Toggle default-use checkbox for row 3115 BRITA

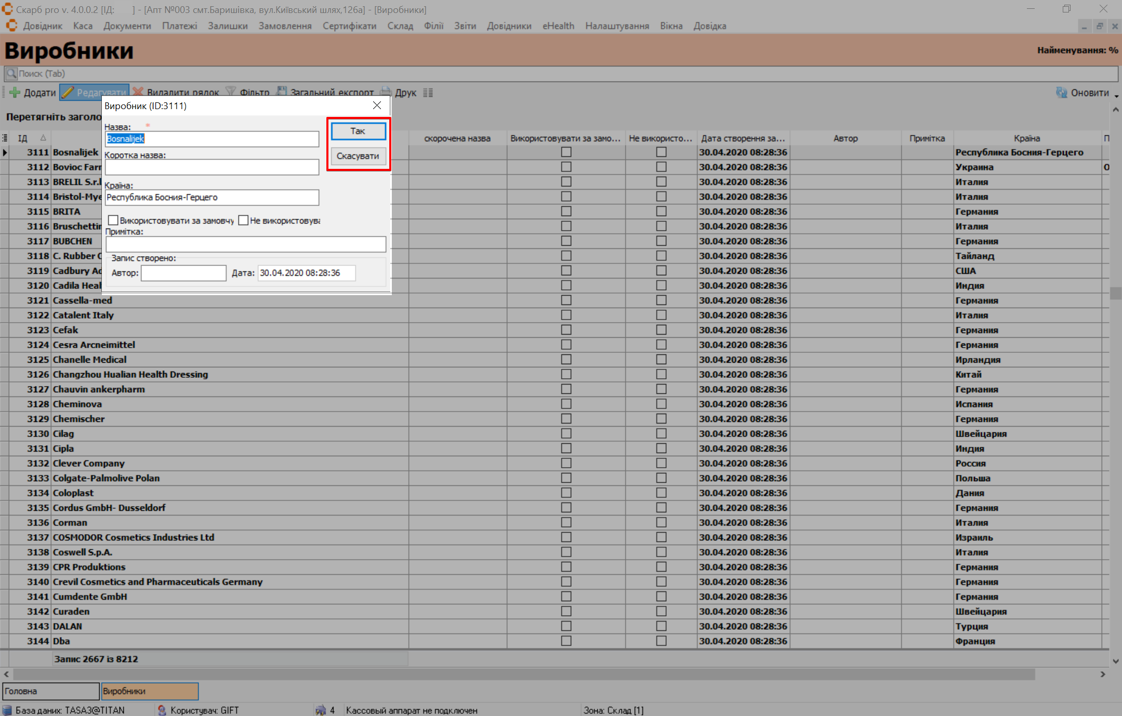(566, 211)
